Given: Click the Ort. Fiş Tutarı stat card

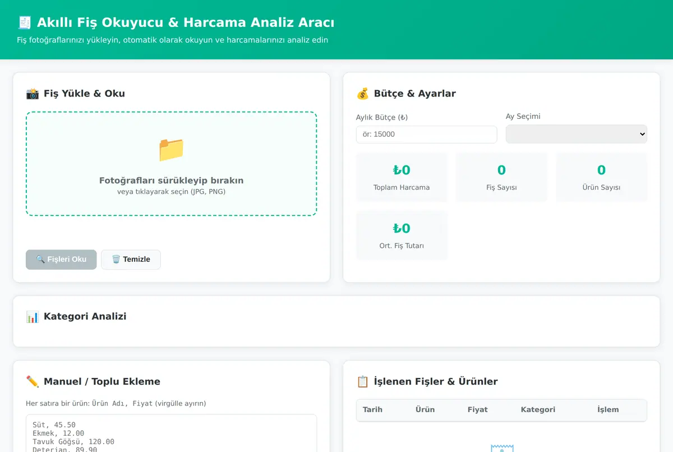Looking at the screenshot, I should click(402, 236).
